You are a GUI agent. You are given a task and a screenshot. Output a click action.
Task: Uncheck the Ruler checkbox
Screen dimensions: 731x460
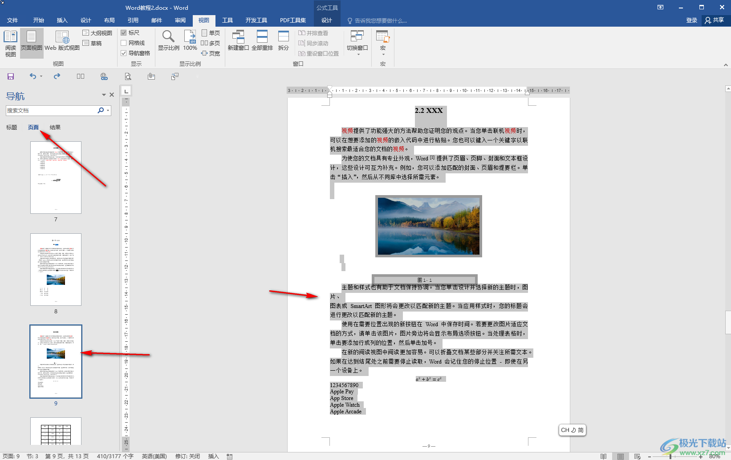[x=124, y=33]
